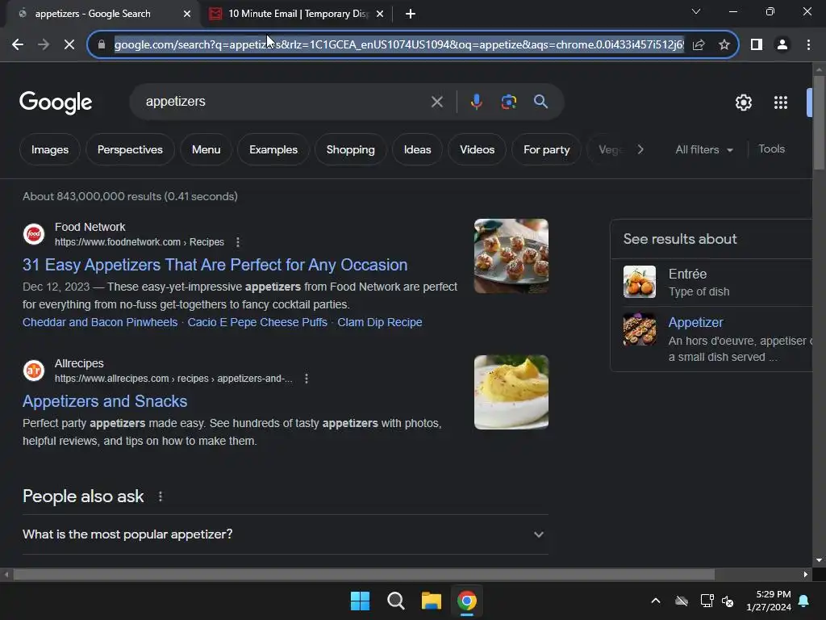Share this page using the share icon
Screen dimensions: 826x620
(x=699, y=45)
